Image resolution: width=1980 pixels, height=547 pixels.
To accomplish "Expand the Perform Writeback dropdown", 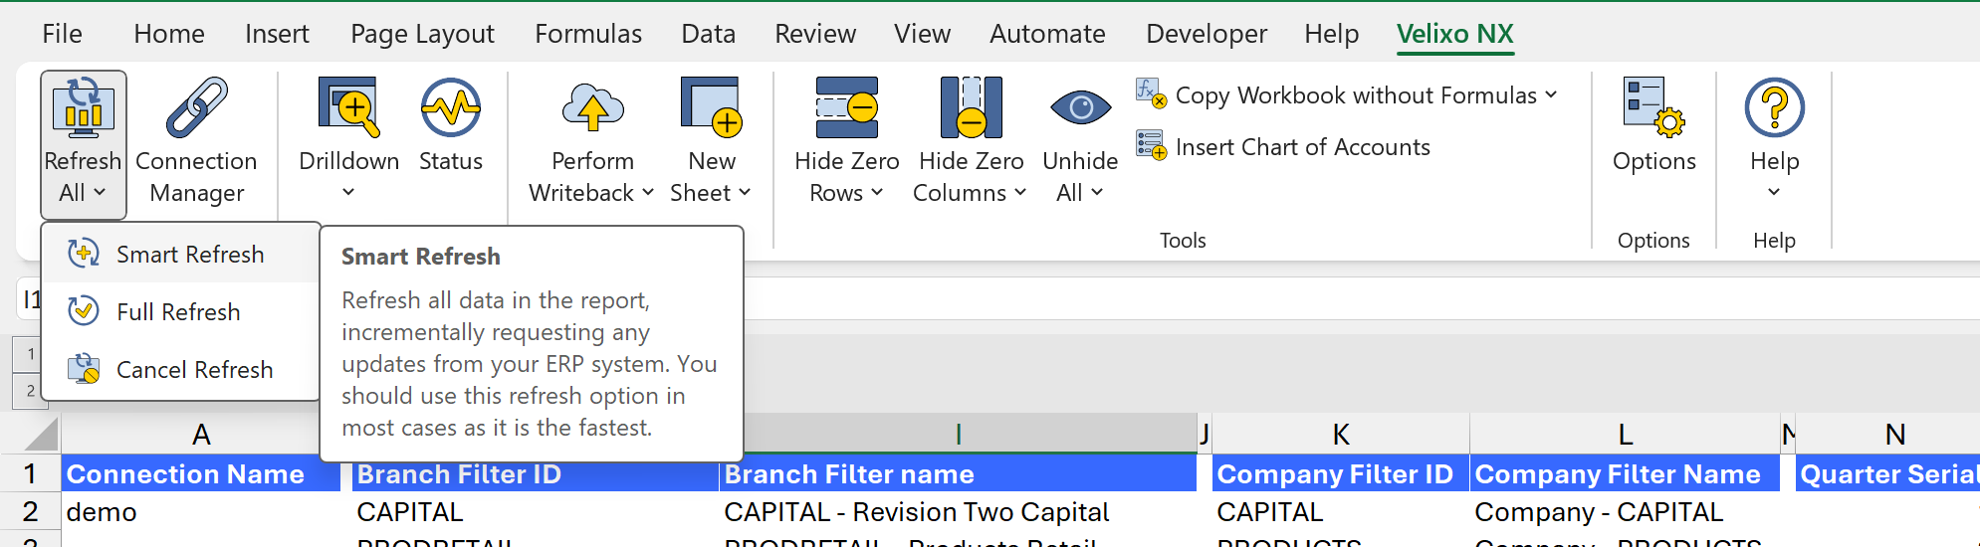I will point(648,192).
